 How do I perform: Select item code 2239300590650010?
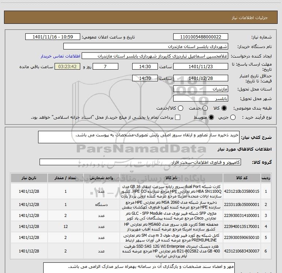[242, 237]
